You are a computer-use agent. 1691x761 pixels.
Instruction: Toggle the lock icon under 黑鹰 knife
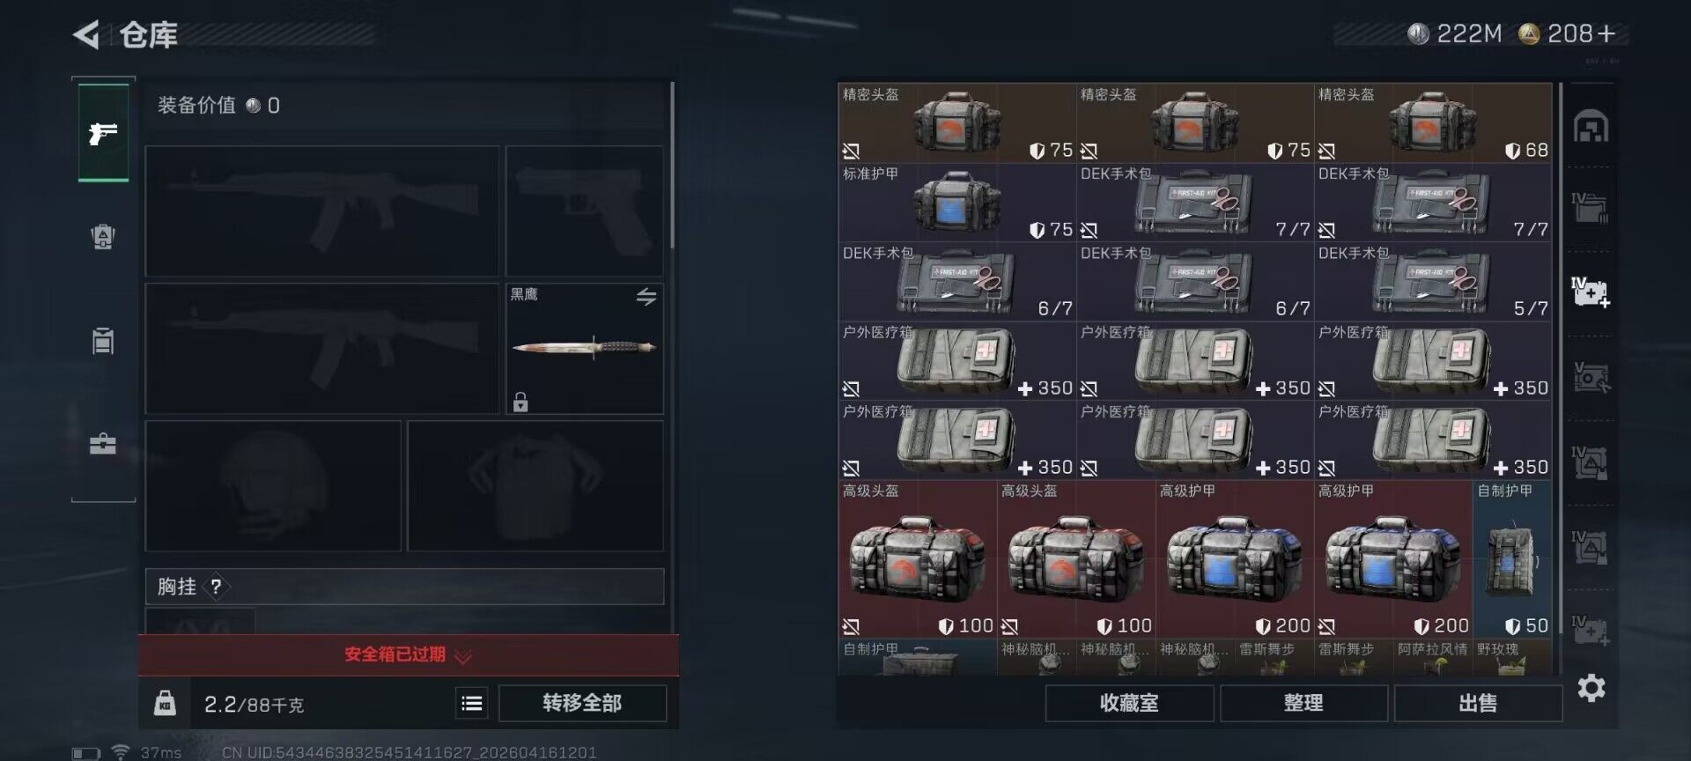coord(521,402)
